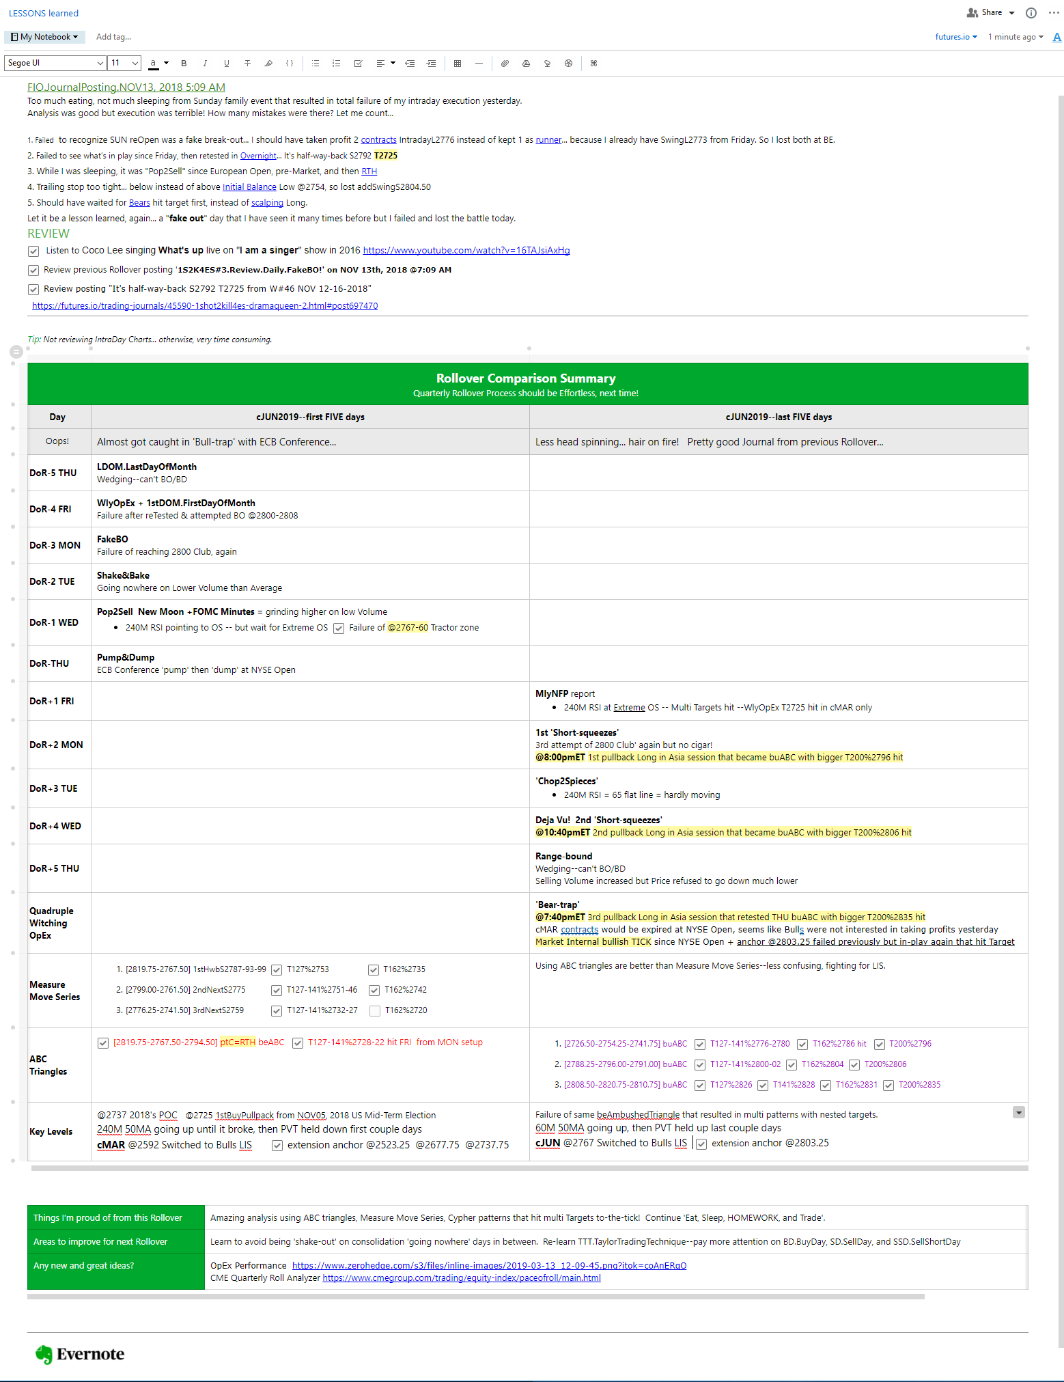Image resolution: width=1064 pixels, height=1382 pixels.
Task: Open the zerohedge OpEx Performance link
Action: (x=489, y=1266)
